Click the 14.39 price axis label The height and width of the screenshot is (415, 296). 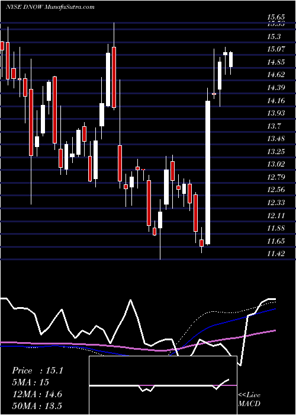276,88
